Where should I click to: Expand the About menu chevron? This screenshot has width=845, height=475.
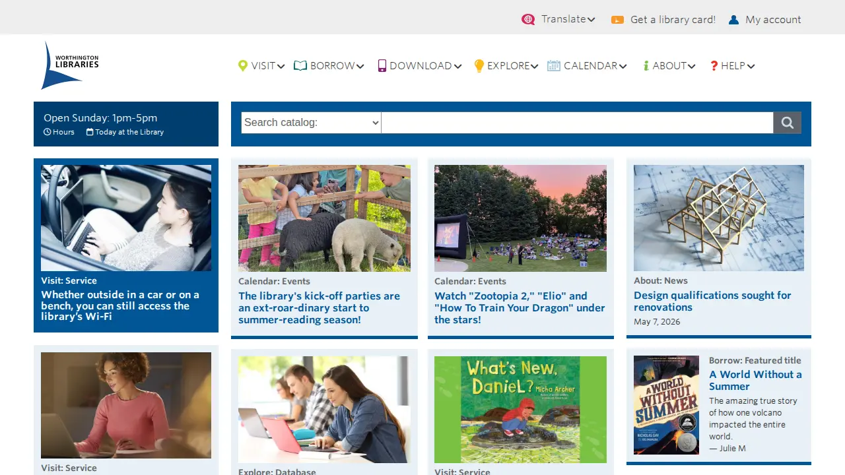point(692,66)
